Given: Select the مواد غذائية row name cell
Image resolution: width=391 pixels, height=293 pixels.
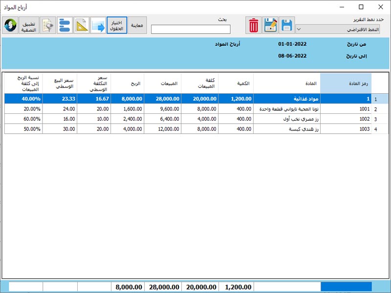Looking at the screenshot, I should click(287, 99).
